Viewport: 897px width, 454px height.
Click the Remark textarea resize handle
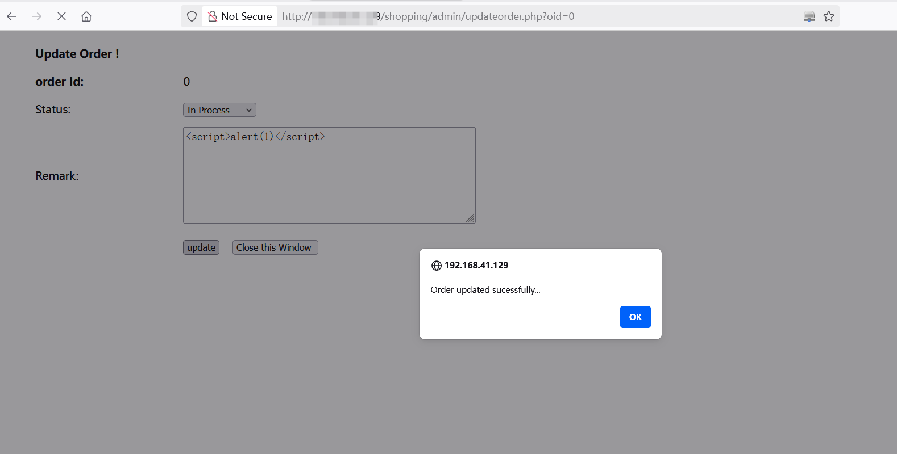[x=470, y=218]
